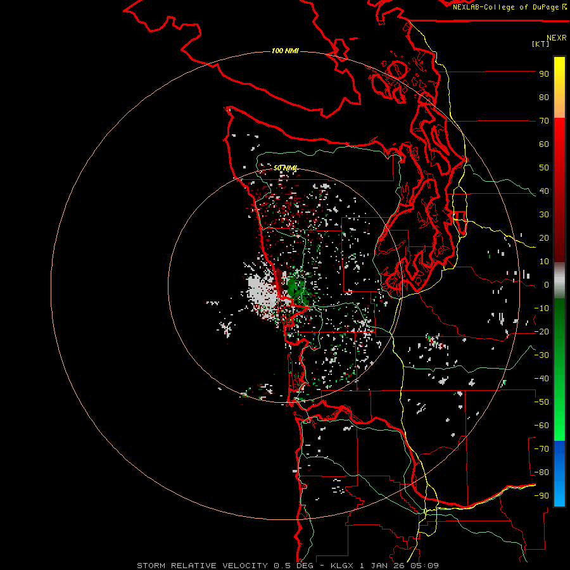The image size is (570, 570).
Task: Click the positive 90 scale value
Action: [544, 74]
